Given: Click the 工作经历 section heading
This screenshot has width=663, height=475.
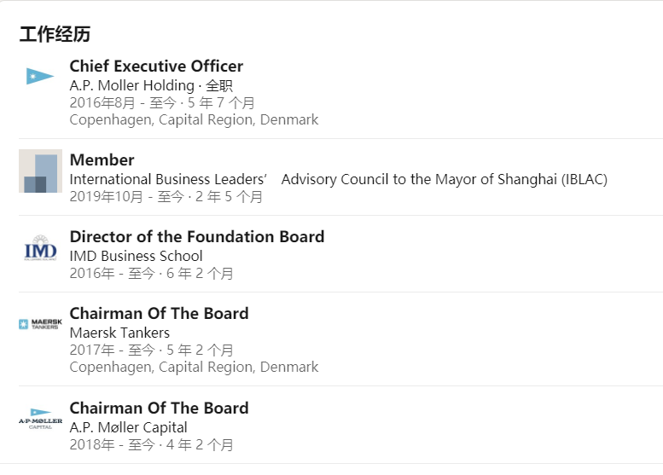Looking at the screenshot, I should click(x=55, y=34).
